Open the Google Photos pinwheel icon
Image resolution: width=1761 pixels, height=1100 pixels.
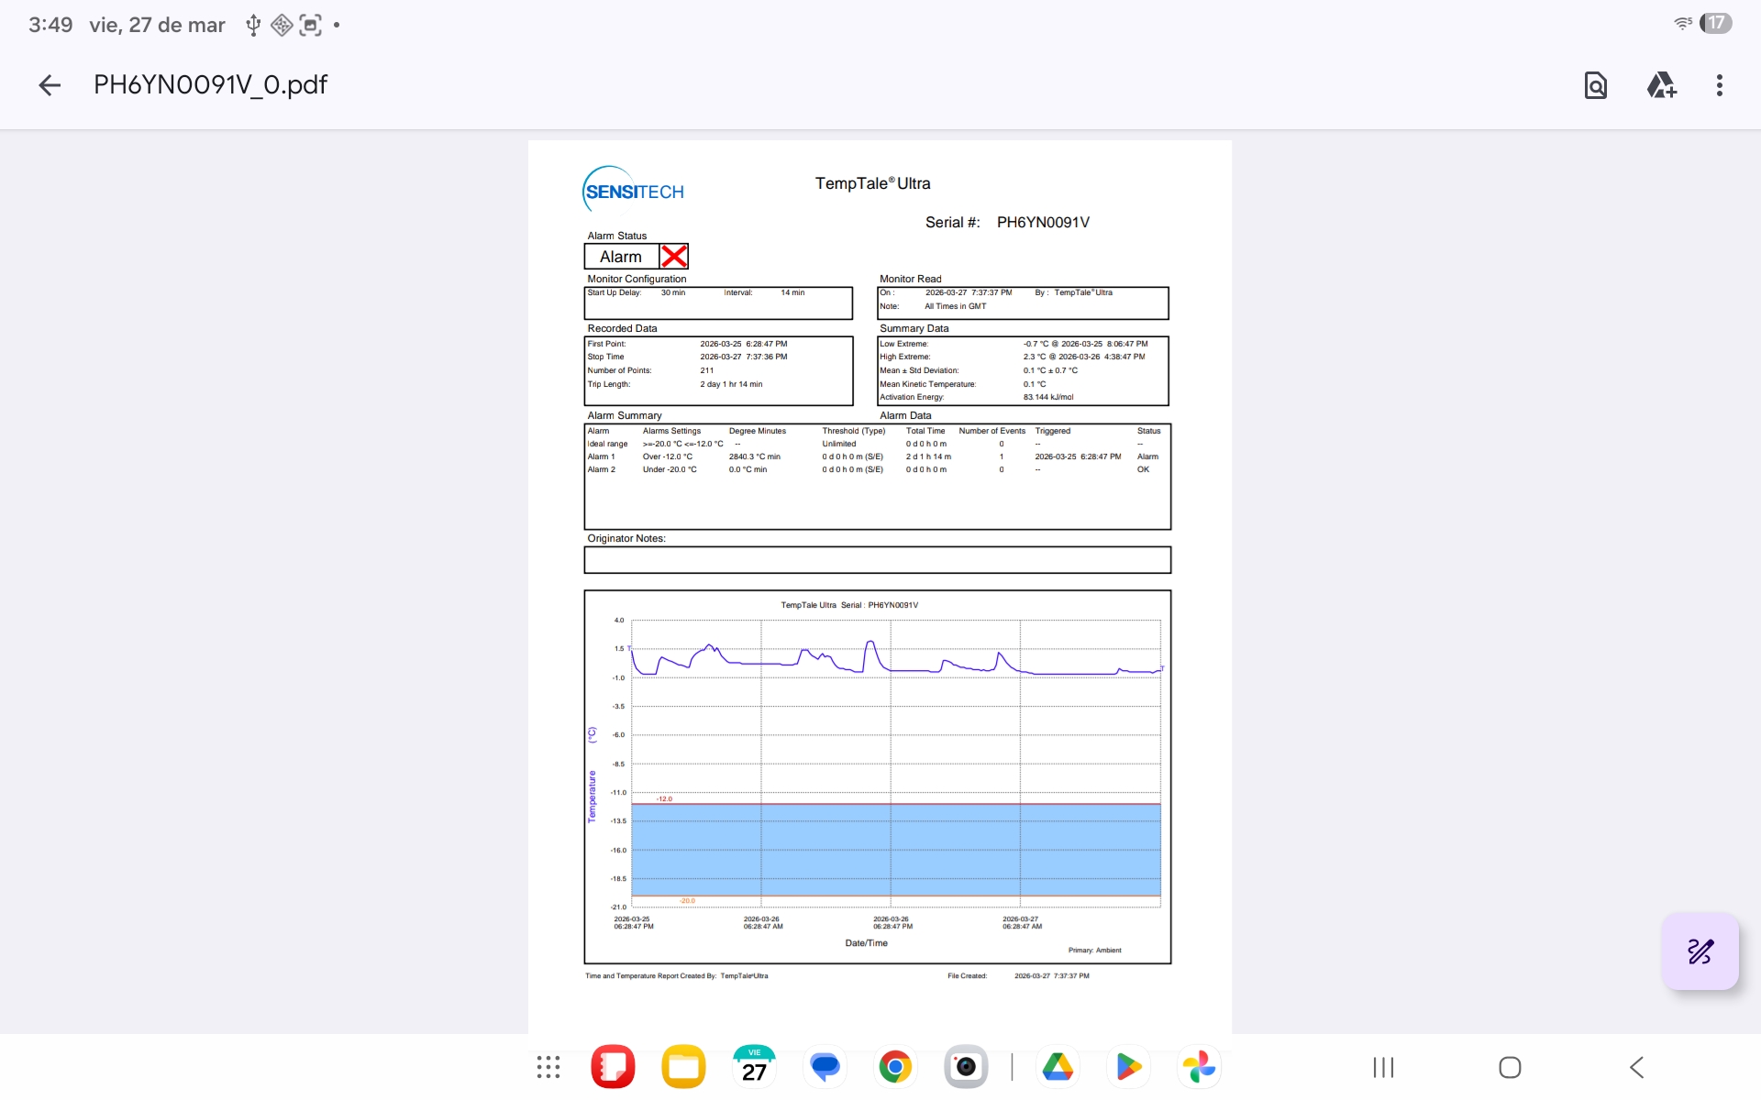[1199, 1067]
